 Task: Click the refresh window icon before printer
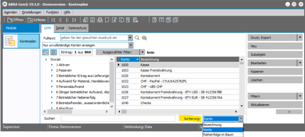[92, 20]
